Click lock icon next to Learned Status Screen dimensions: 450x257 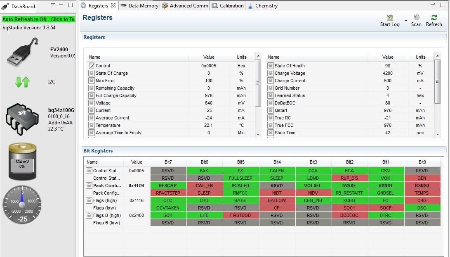(x=270, y=95)
